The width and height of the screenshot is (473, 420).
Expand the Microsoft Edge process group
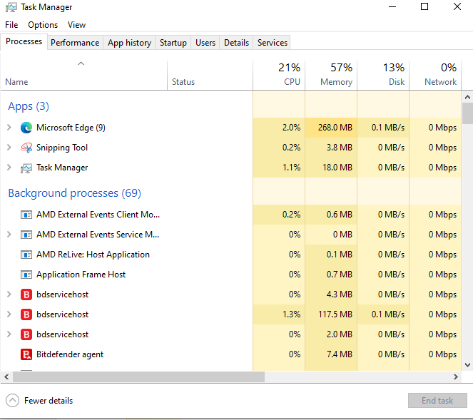9,128
